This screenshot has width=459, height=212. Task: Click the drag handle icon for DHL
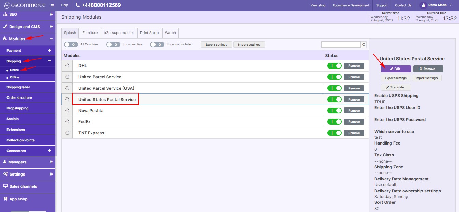[67, 66]
